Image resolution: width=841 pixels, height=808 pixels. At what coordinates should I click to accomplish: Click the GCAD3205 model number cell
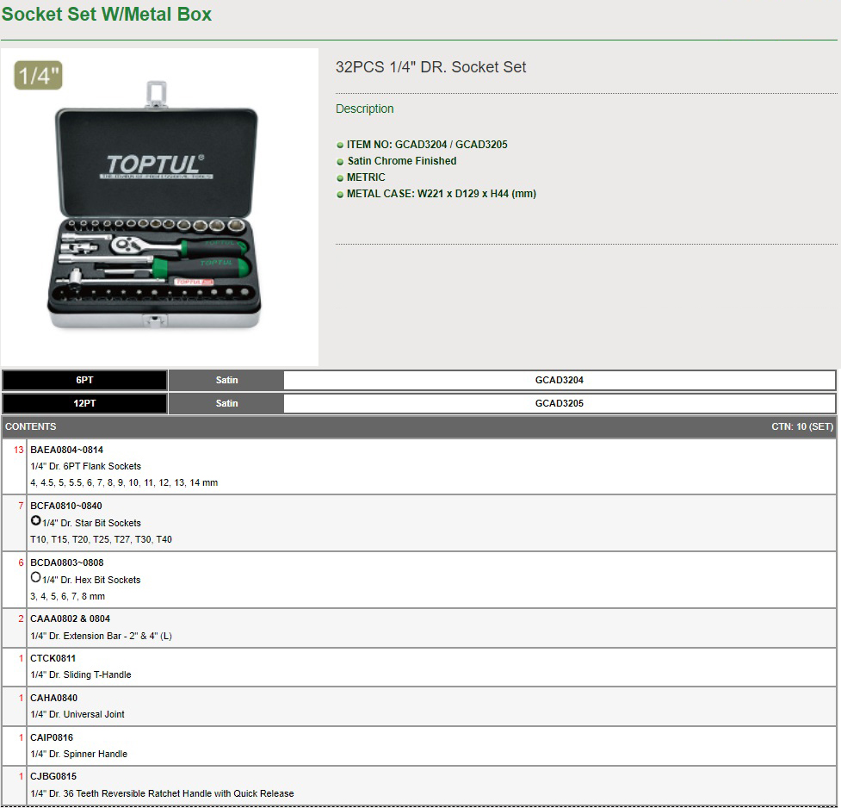[560, 403]
